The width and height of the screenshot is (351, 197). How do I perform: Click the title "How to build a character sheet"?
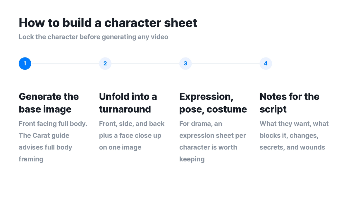(108, 23)
